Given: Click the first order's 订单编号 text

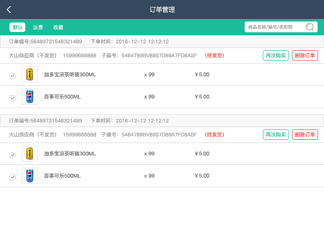Looking at the screenshot, I should coord(45,42).
